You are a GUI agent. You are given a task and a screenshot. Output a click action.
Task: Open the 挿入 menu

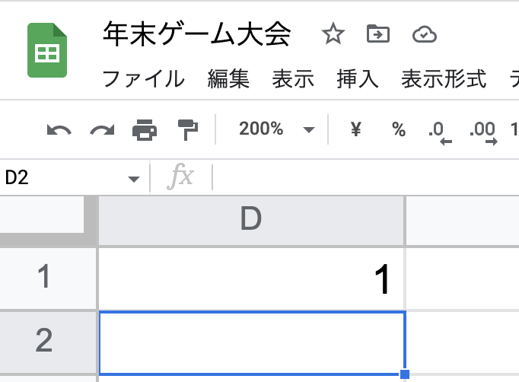pyautogui.click(x=358, y=79)
